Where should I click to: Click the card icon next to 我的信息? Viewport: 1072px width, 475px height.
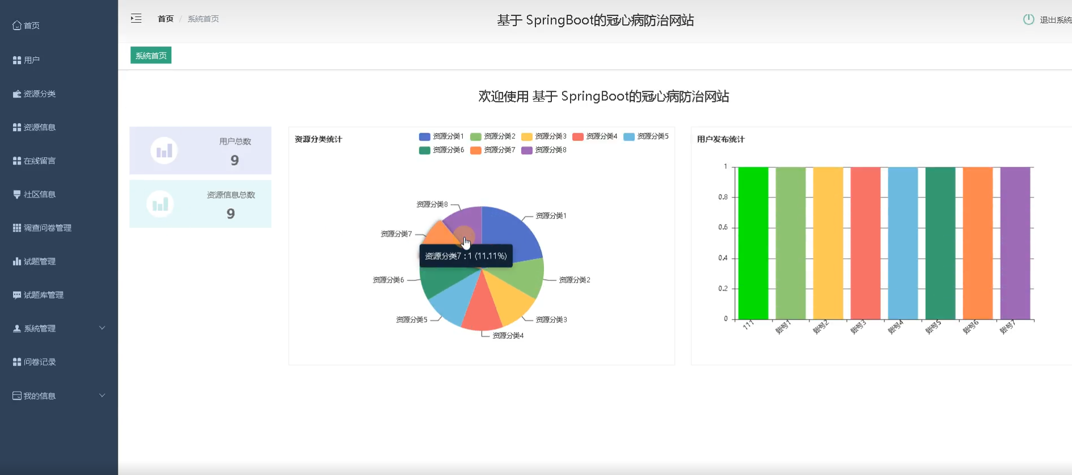pos(17,396)
